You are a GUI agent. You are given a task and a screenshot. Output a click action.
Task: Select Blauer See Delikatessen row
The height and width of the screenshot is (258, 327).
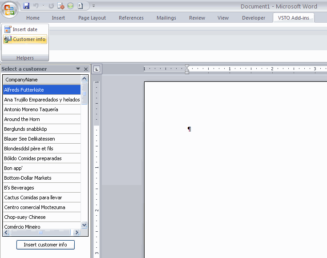42,139
